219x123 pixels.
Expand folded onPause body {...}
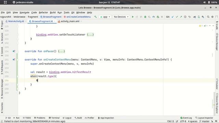click(x=62, y=51)
